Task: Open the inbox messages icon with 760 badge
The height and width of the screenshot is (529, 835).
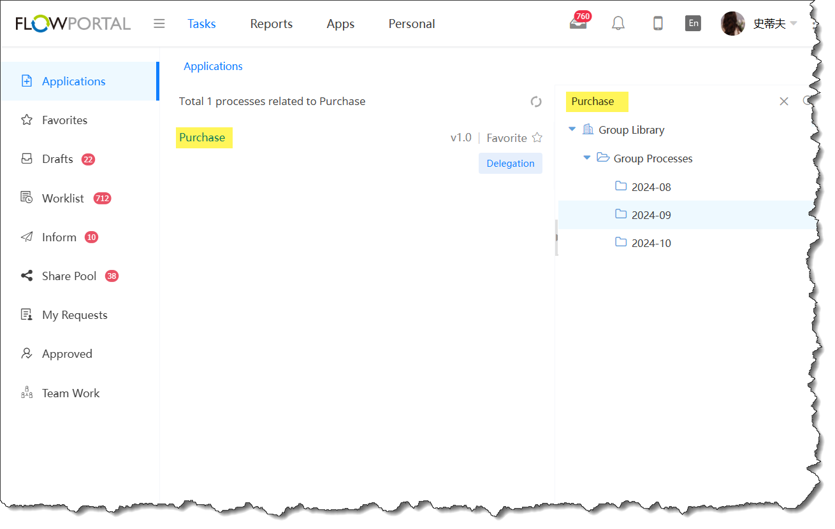Action: click(x=578, y=24)
